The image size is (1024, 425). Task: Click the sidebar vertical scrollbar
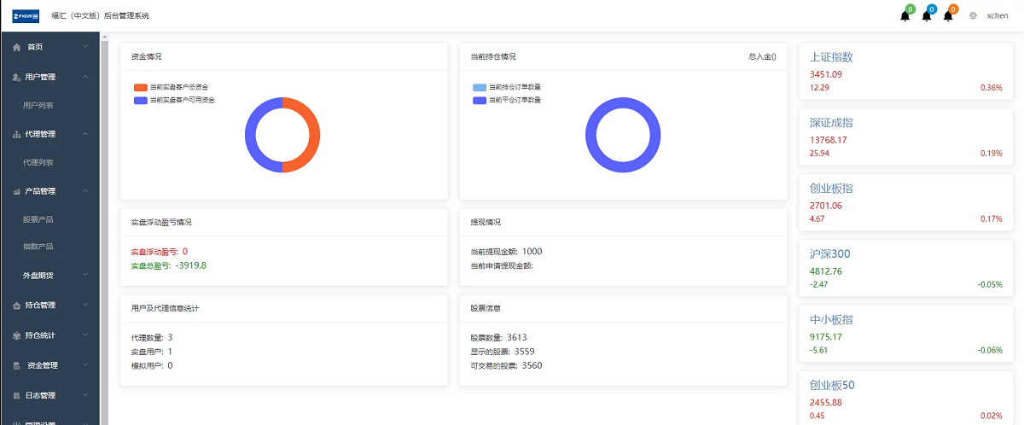(104, 230)
